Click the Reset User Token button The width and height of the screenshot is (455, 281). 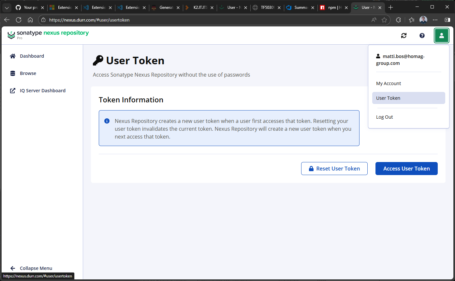click(x=334, y=169)
